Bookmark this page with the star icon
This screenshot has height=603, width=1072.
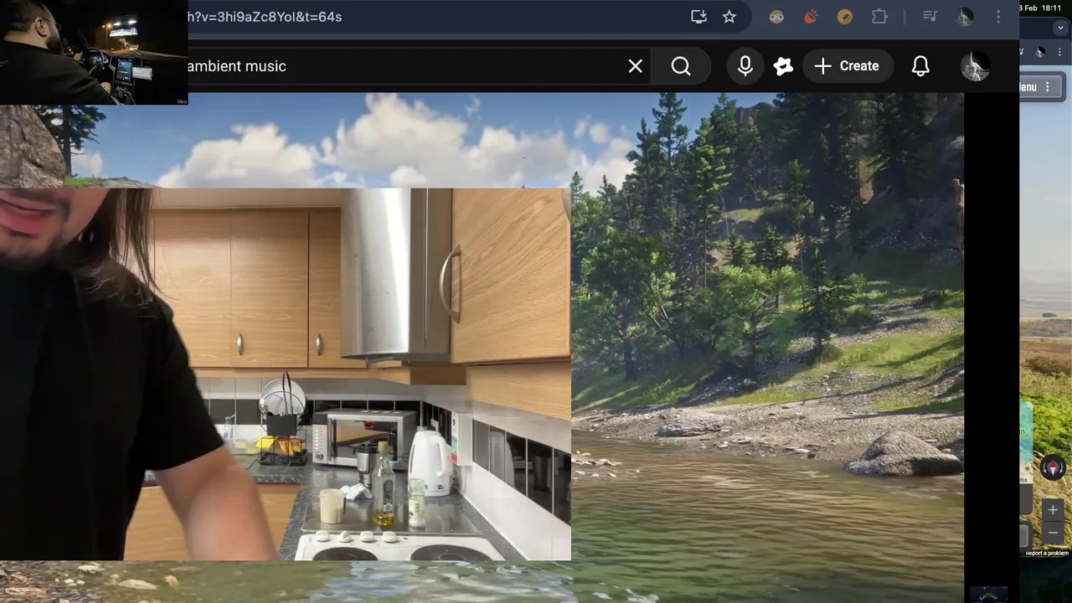click(729, 17)
